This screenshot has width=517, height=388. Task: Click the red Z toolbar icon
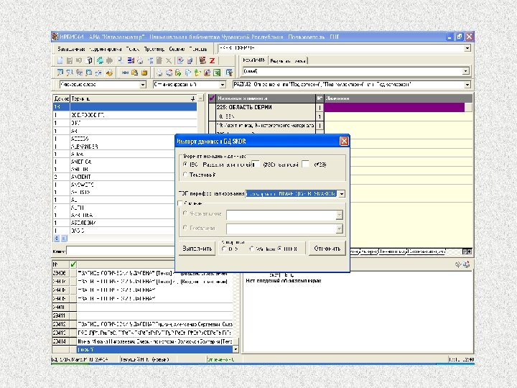point(213,60)
